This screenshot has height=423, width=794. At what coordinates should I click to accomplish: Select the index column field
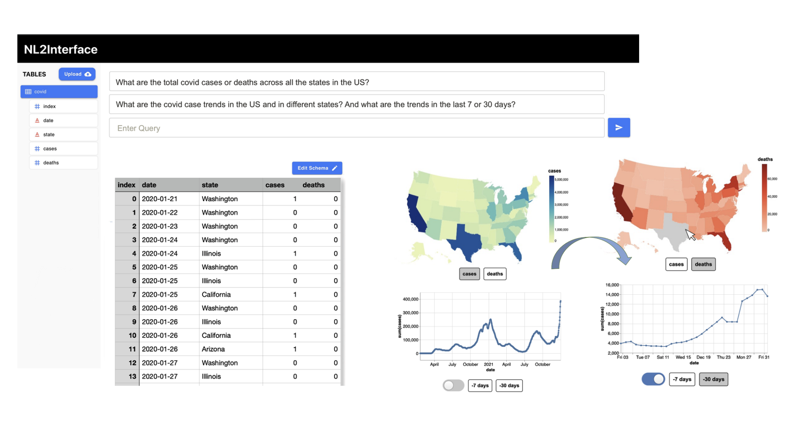coord(63,106)
